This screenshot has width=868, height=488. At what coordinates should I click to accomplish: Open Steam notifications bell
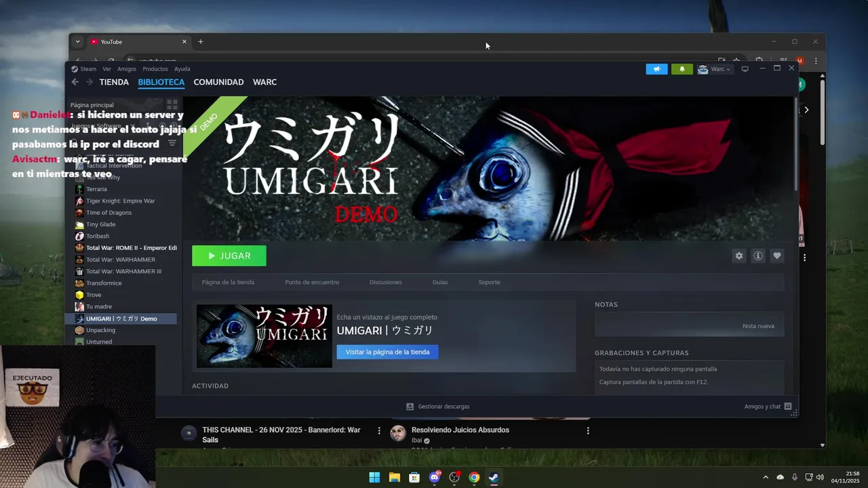[682, 69]
